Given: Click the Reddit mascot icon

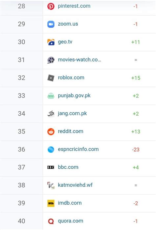Looking at the screenshot, I should (x=51, y=131).
